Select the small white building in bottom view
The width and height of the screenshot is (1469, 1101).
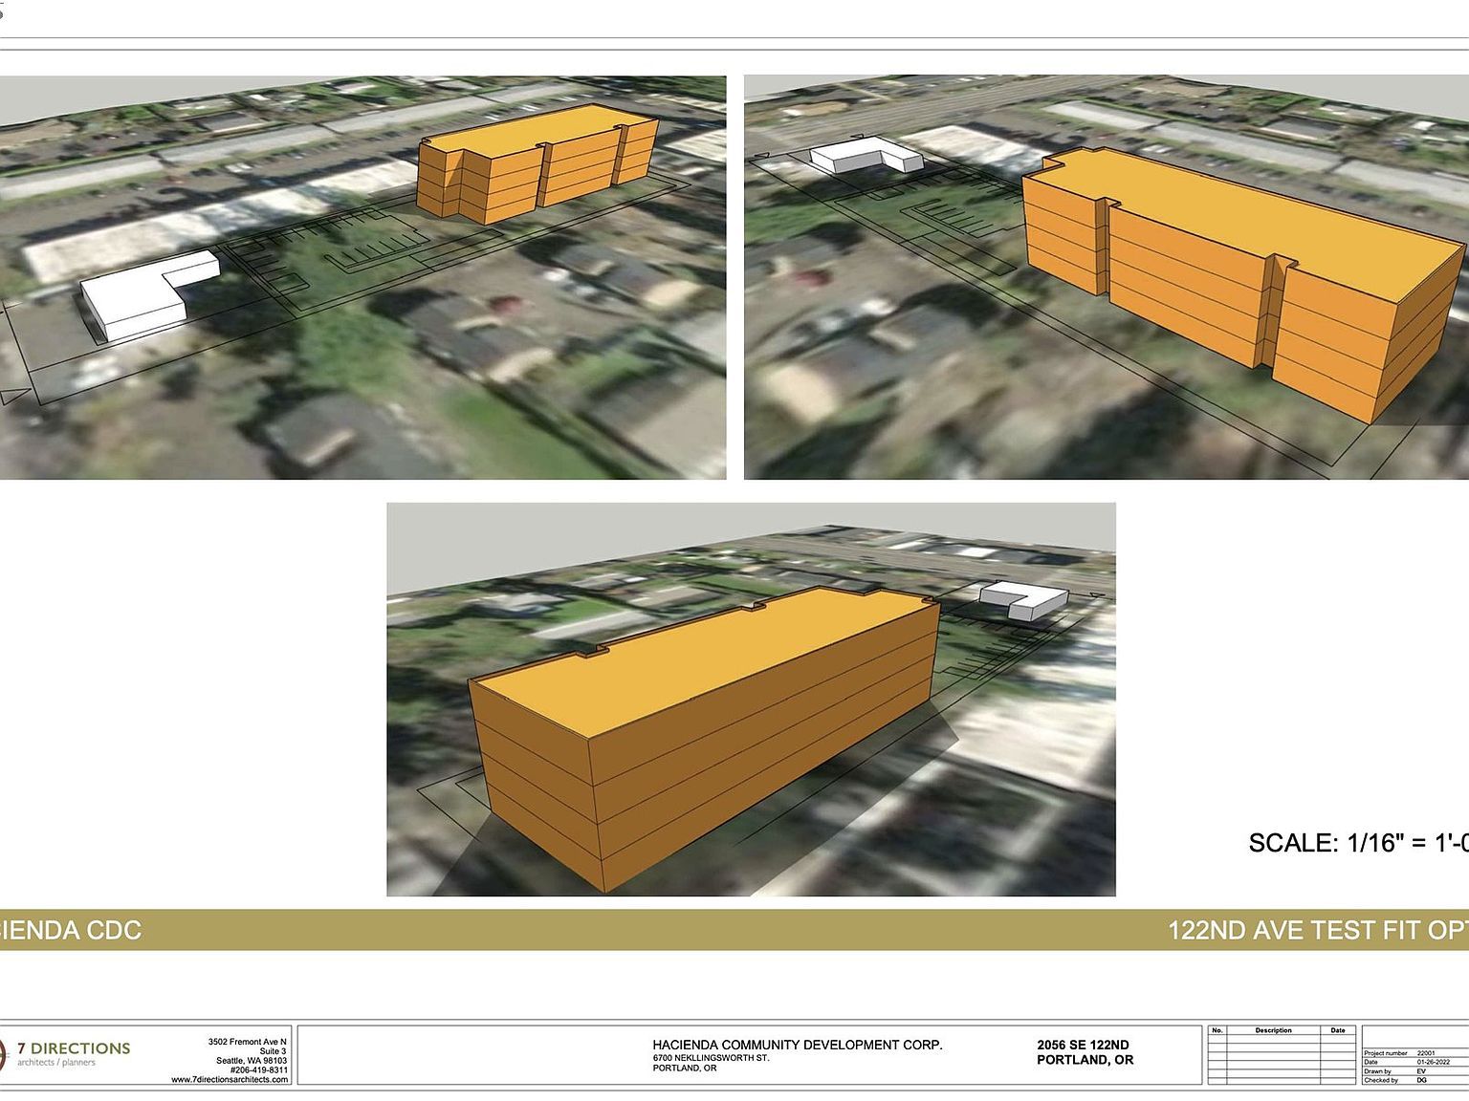tap(1023, 598)
